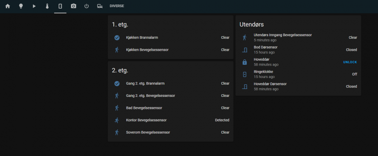
Task: Open the media play tab
Action: click(x=34, y=6)
